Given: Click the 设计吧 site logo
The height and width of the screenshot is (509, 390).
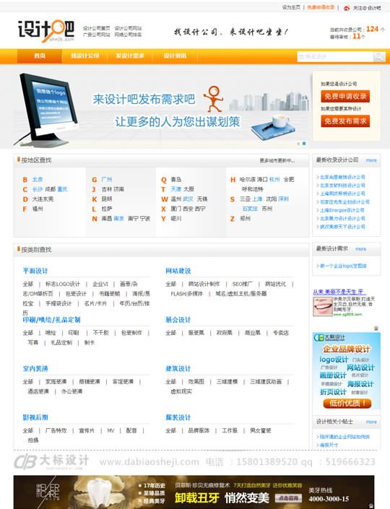Looking at the screenshot, I should (46, 31).
